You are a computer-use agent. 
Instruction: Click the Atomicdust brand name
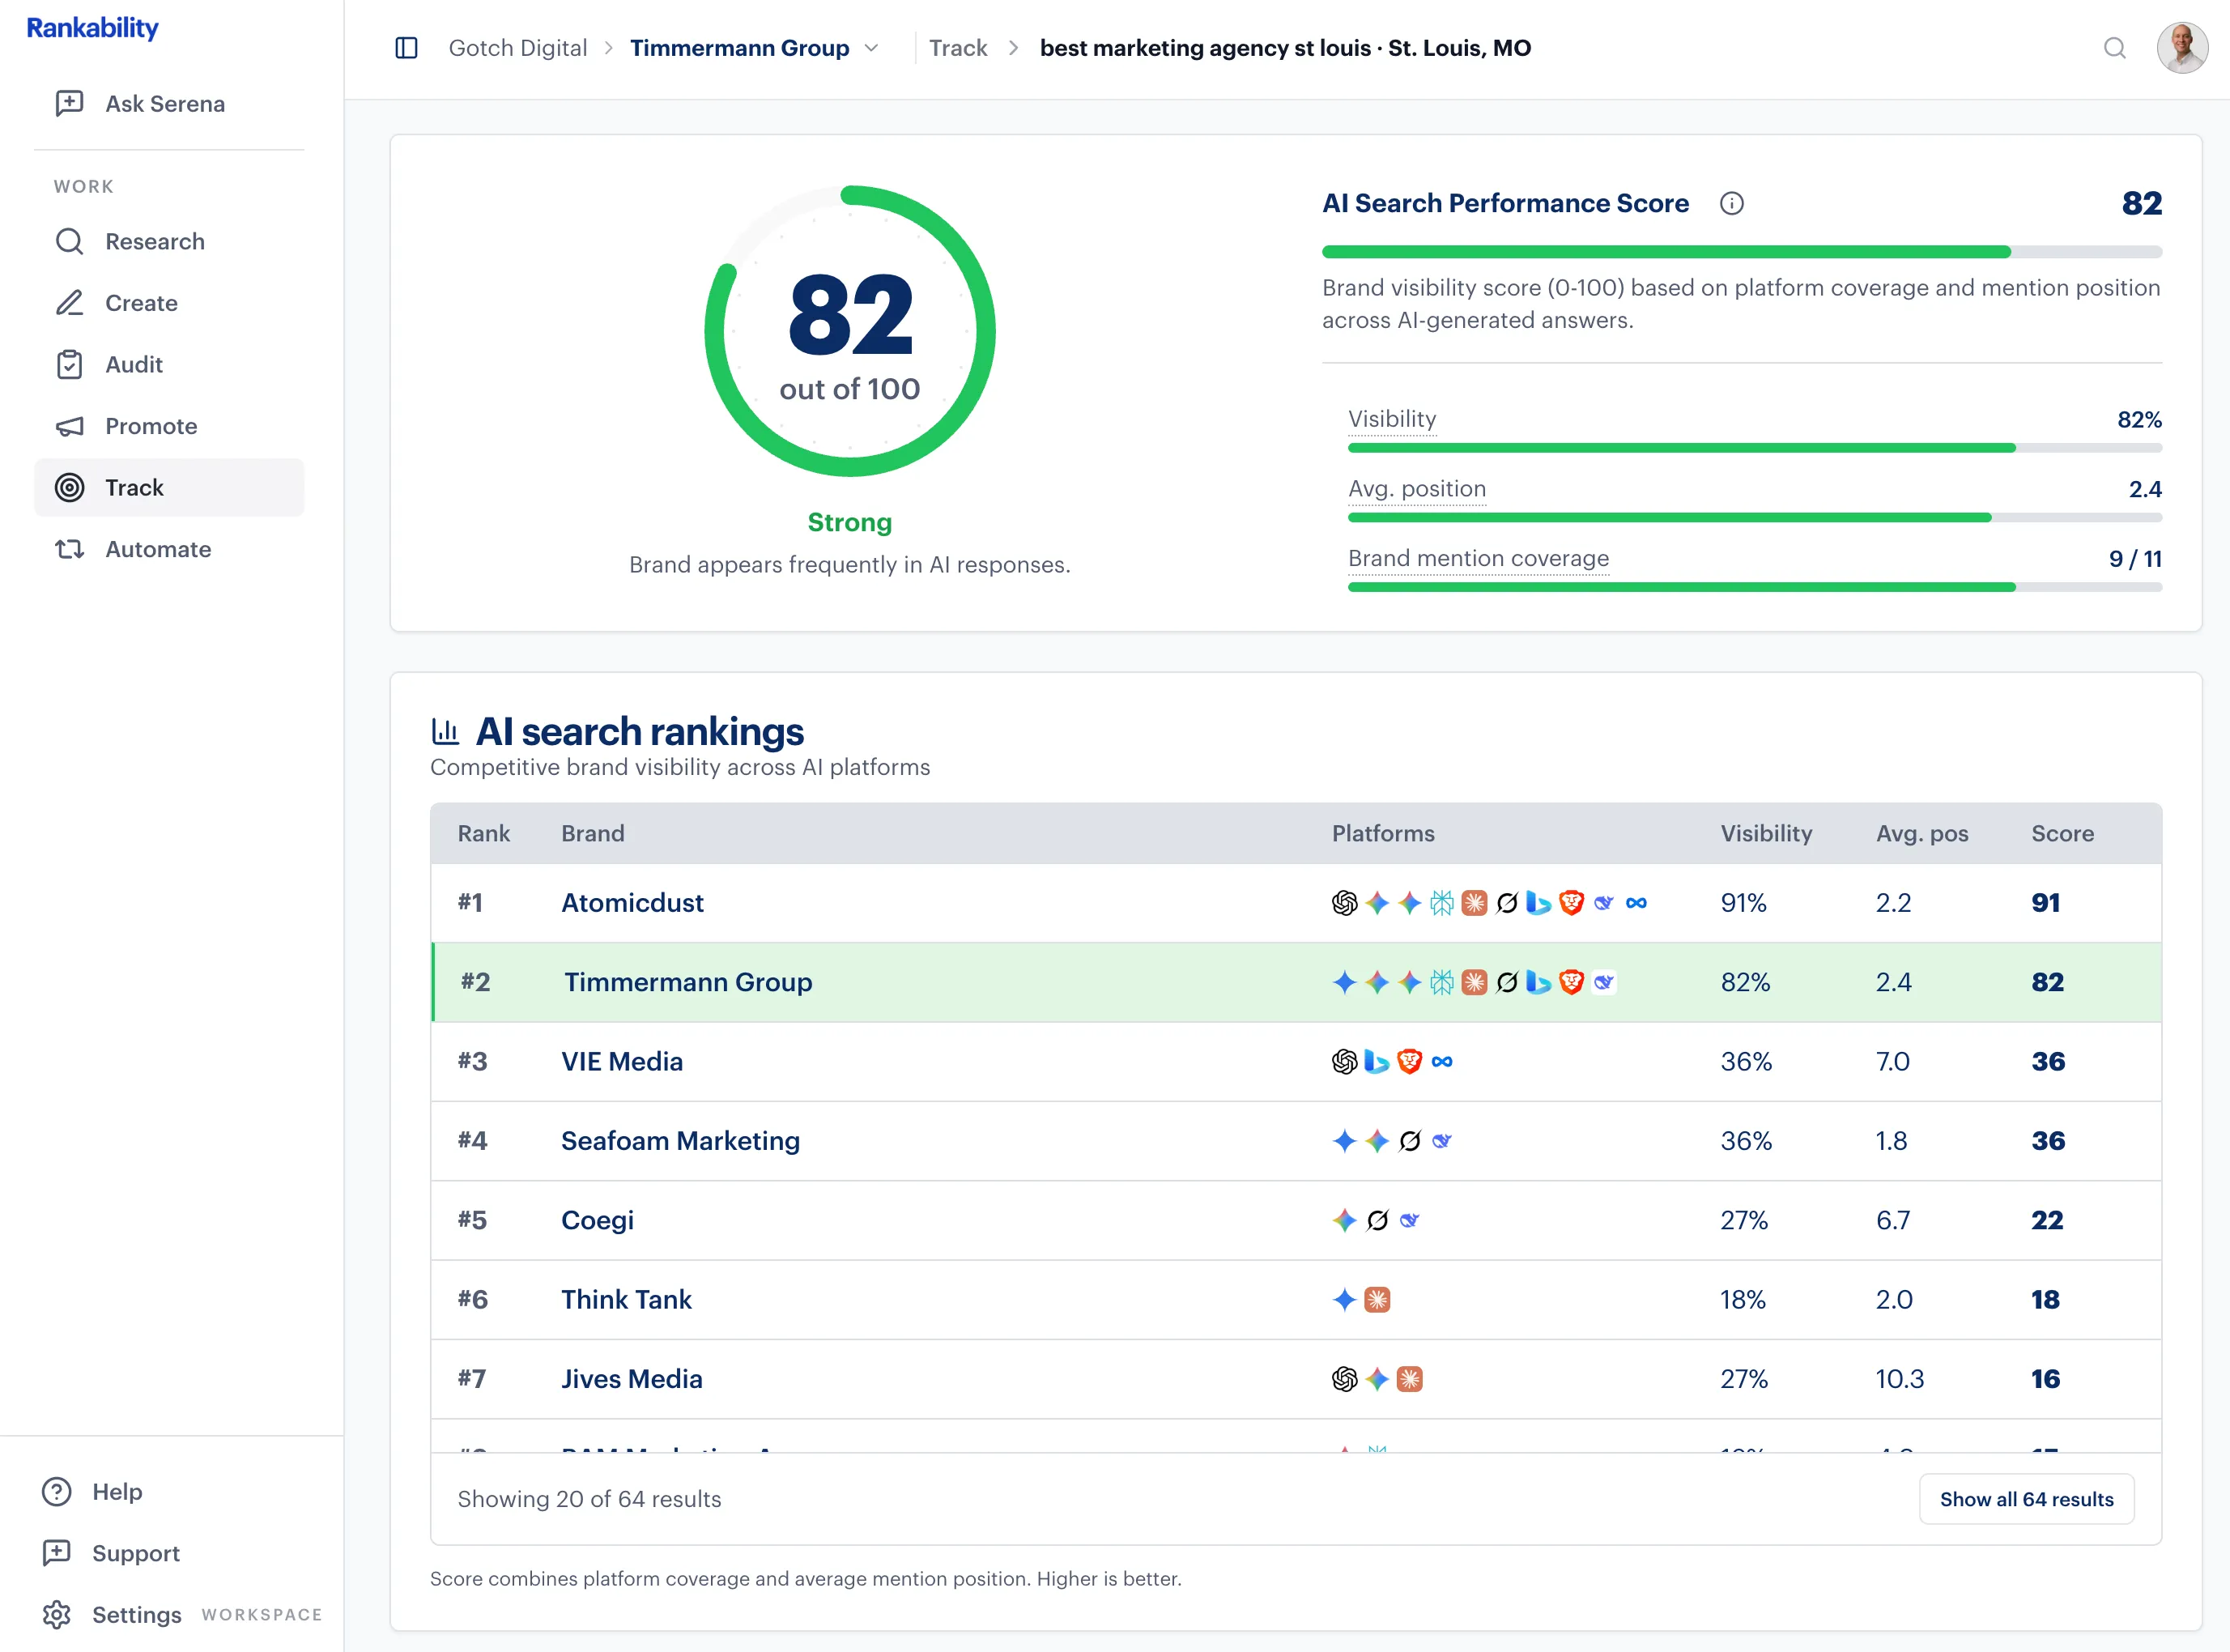tap(632, 903)
